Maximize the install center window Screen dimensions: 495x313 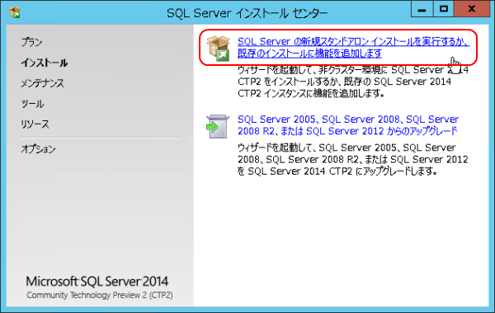click(443, 9)
